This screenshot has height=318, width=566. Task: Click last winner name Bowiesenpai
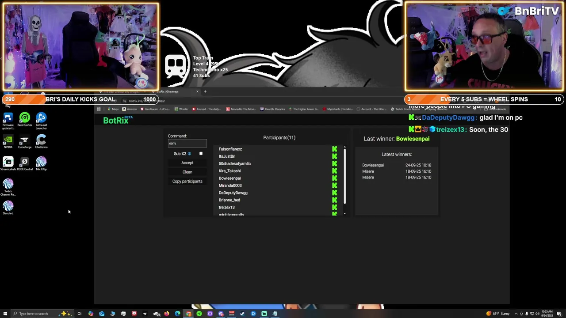coord(413,139)
